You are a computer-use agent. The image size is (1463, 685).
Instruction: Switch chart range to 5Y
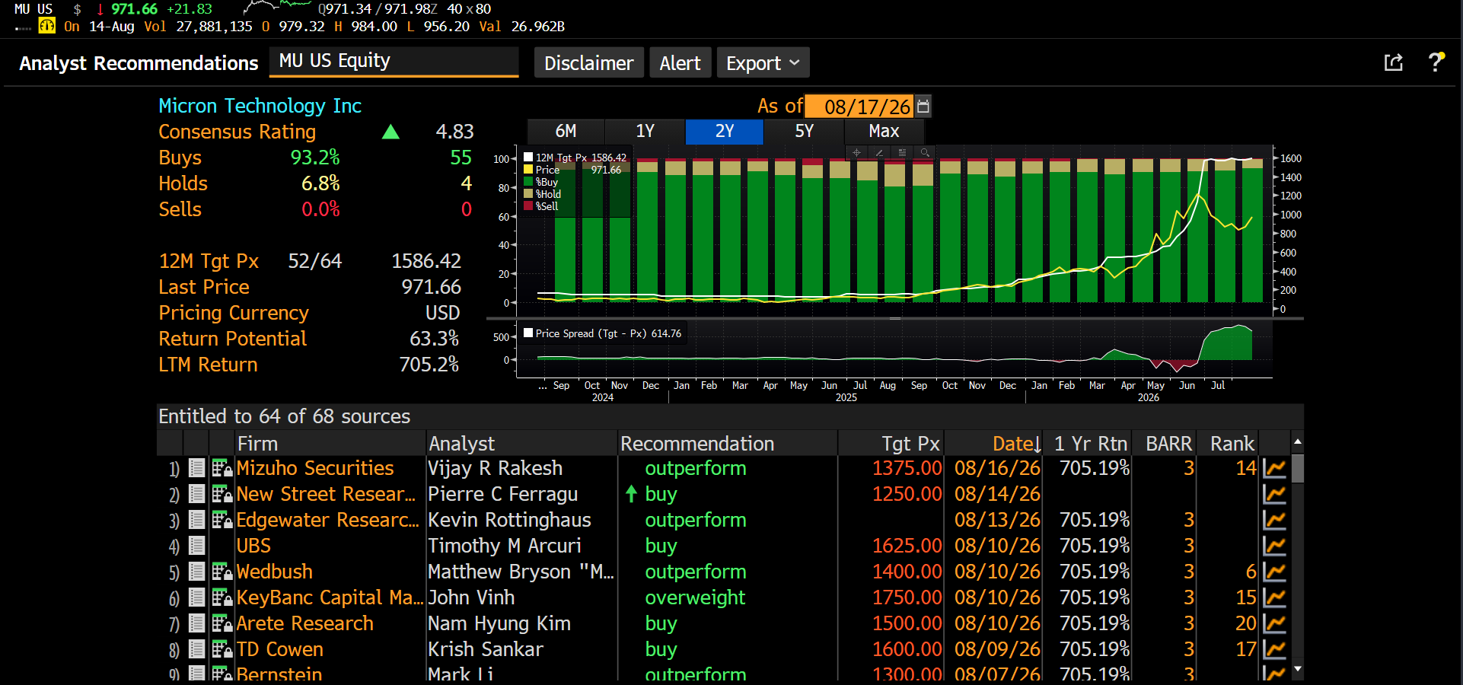(805, 131)
